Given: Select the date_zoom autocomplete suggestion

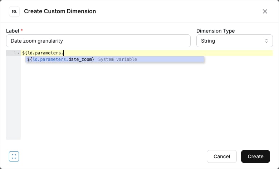Looking at the screenshot, I should tap(115, 59).
